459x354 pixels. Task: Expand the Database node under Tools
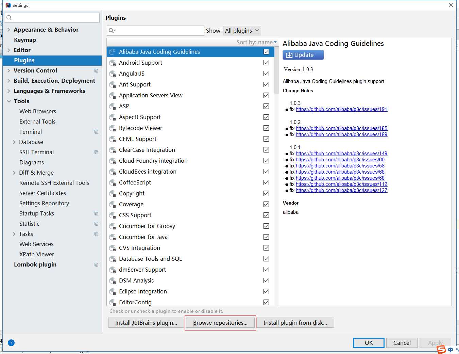click(x=14, y=142)
